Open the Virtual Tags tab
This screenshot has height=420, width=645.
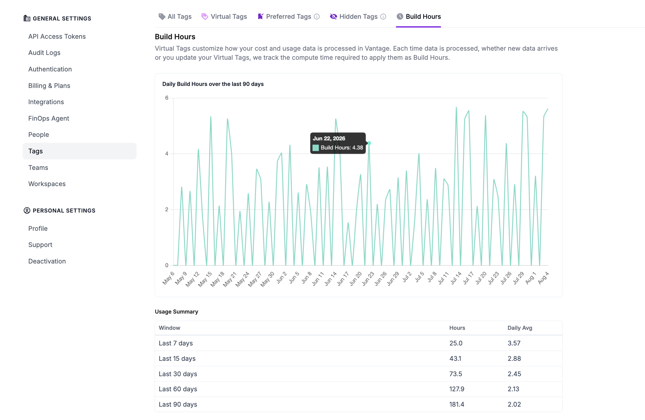[x=224, y=17]
